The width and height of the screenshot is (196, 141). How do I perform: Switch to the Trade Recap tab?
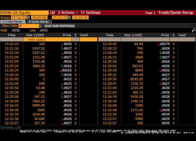(13, 22)
